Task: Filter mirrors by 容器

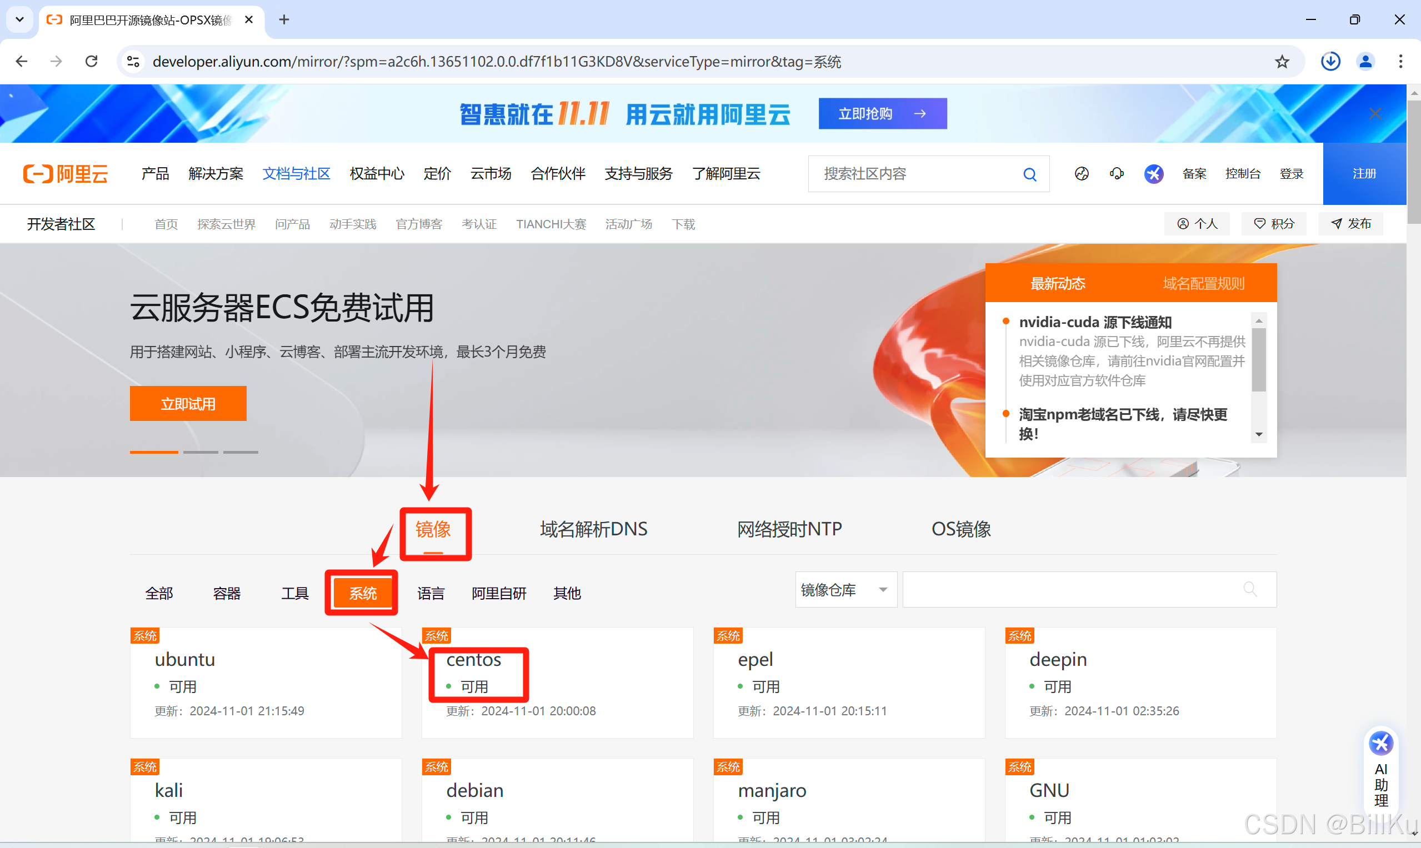Action: pos(227,593)
